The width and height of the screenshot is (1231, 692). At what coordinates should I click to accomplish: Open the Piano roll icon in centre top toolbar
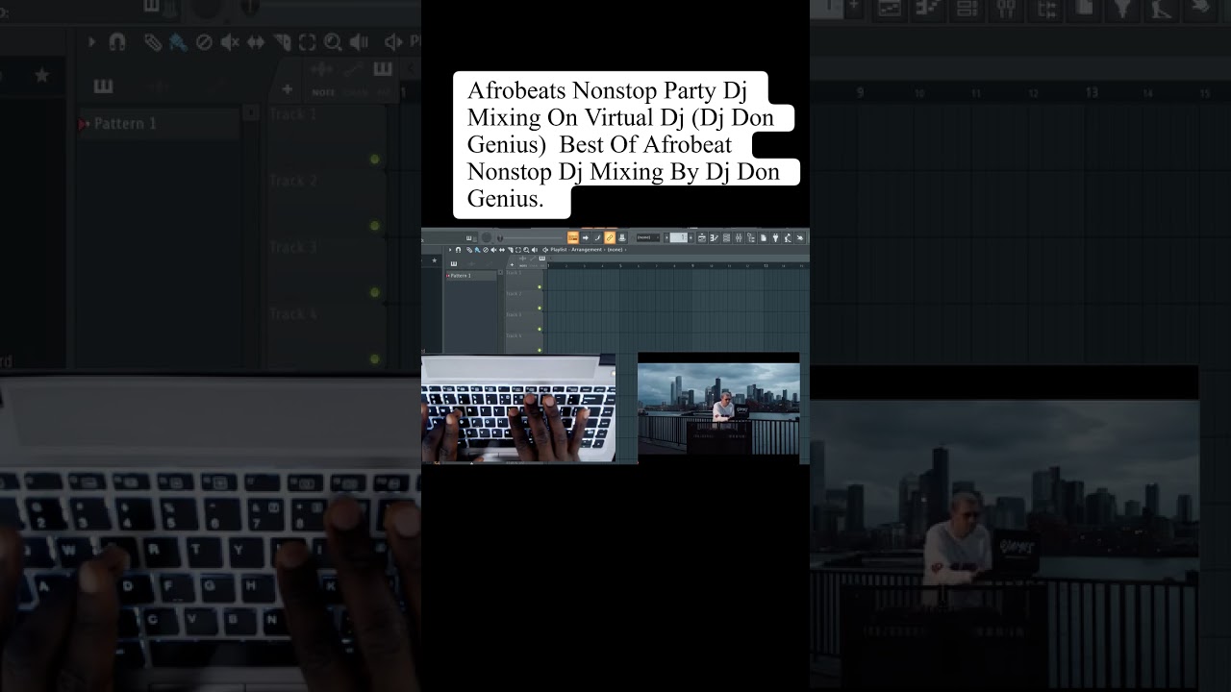pyautogui.click(x=715, y=237)
